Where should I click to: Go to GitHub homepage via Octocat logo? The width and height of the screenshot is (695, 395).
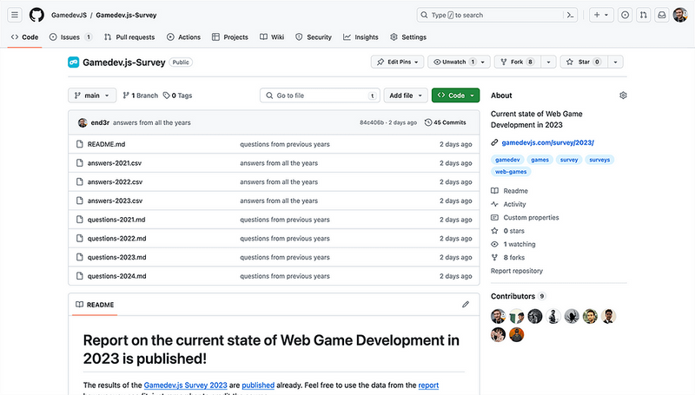coord(36,15)
